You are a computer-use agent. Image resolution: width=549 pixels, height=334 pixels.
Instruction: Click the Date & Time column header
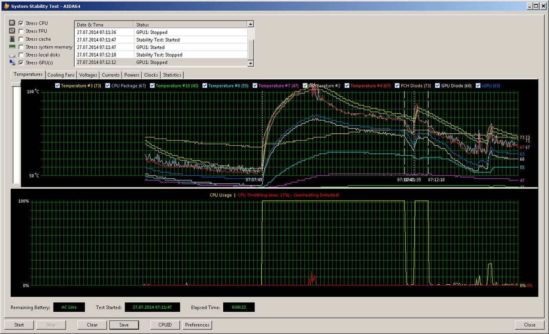click(103, 25)
